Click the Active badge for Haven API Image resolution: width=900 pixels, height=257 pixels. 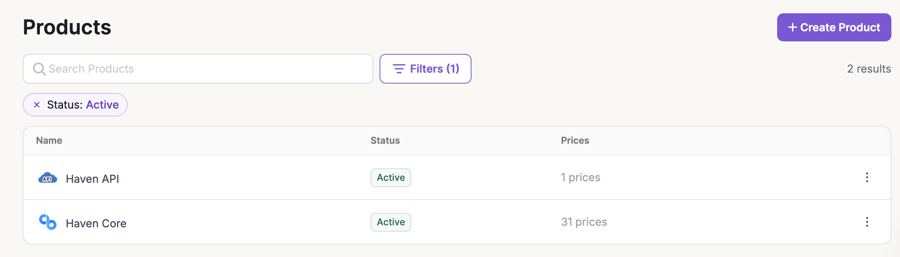(x=391, y=178)
